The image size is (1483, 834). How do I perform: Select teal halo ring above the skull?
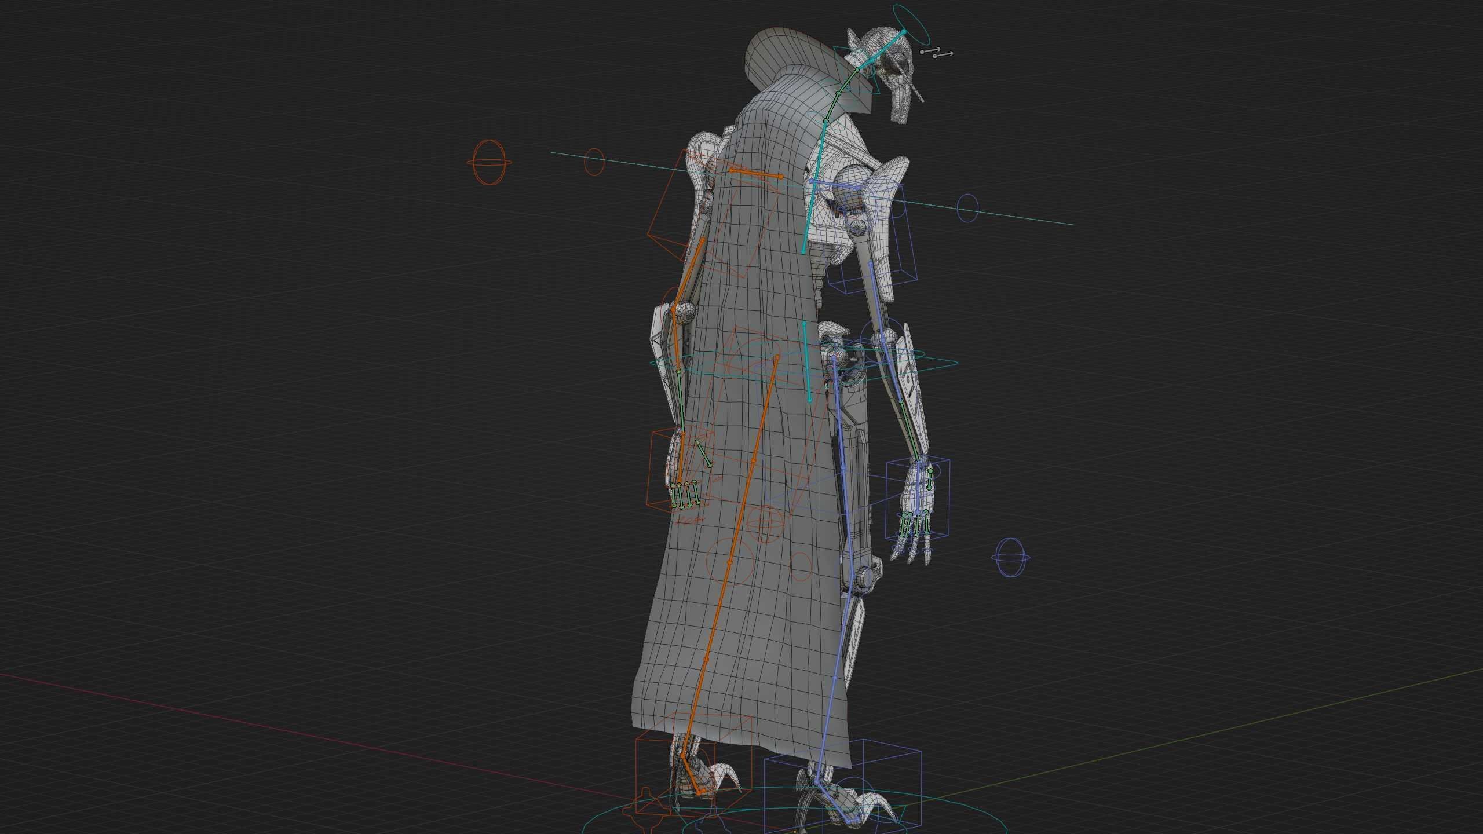pos(912,24)
